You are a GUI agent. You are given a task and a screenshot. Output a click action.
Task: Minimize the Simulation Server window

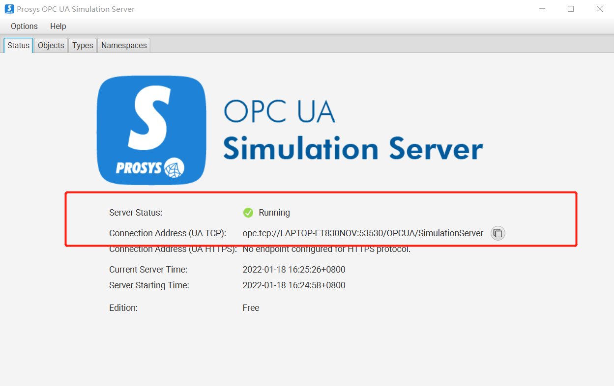542,9
